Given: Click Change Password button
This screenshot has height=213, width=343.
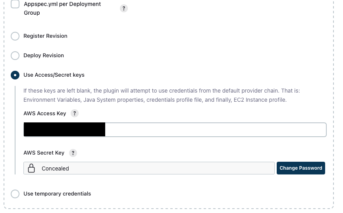Looking at the screenshot, I should point(301,168).
